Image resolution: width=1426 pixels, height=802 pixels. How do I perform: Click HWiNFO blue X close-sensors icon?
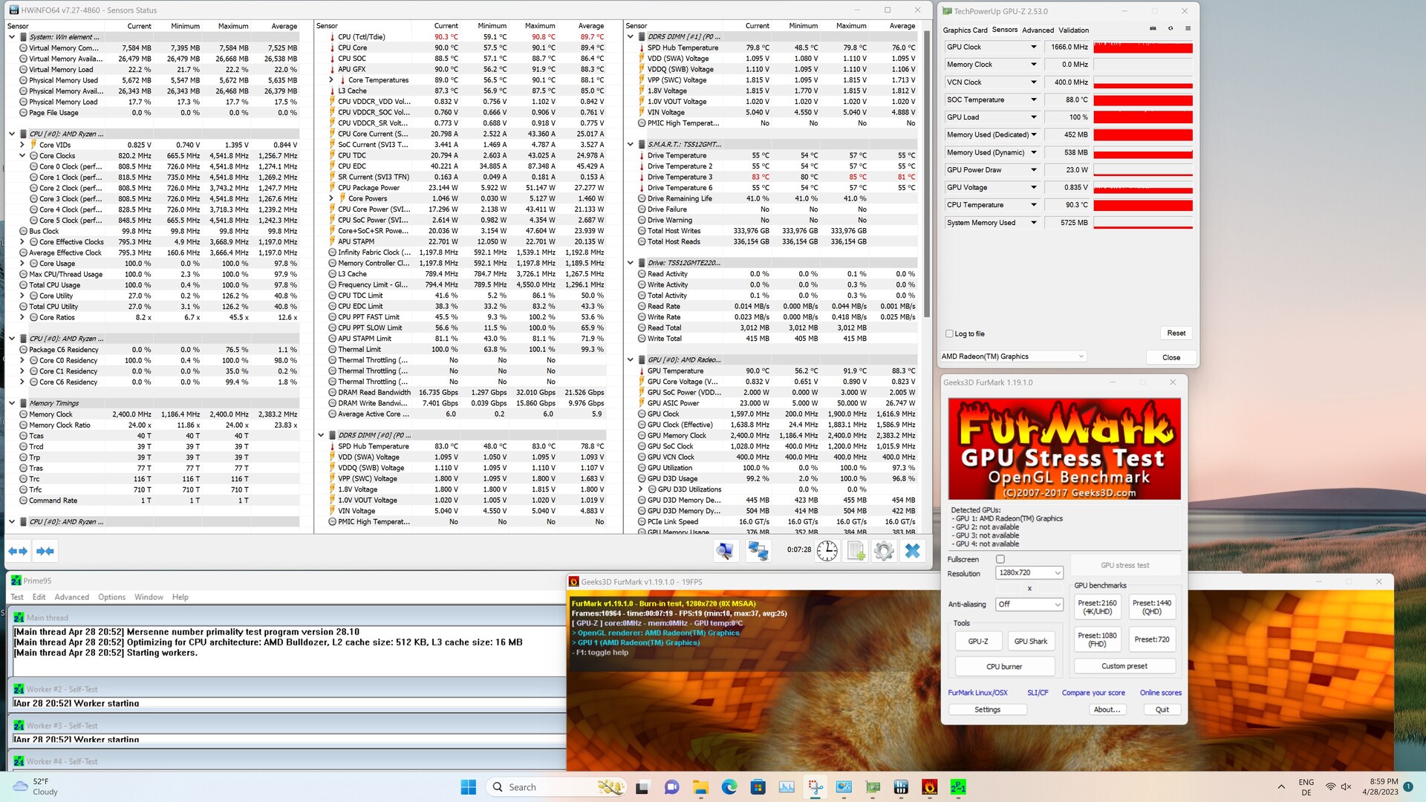913,551
